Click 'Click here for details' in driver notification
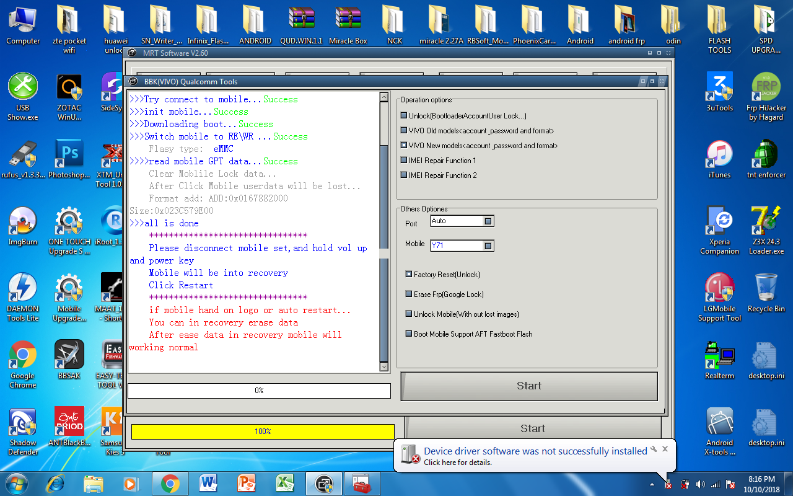Image resolution: width=793 pixels, height=496 pixels. click(x=458, y=463)
